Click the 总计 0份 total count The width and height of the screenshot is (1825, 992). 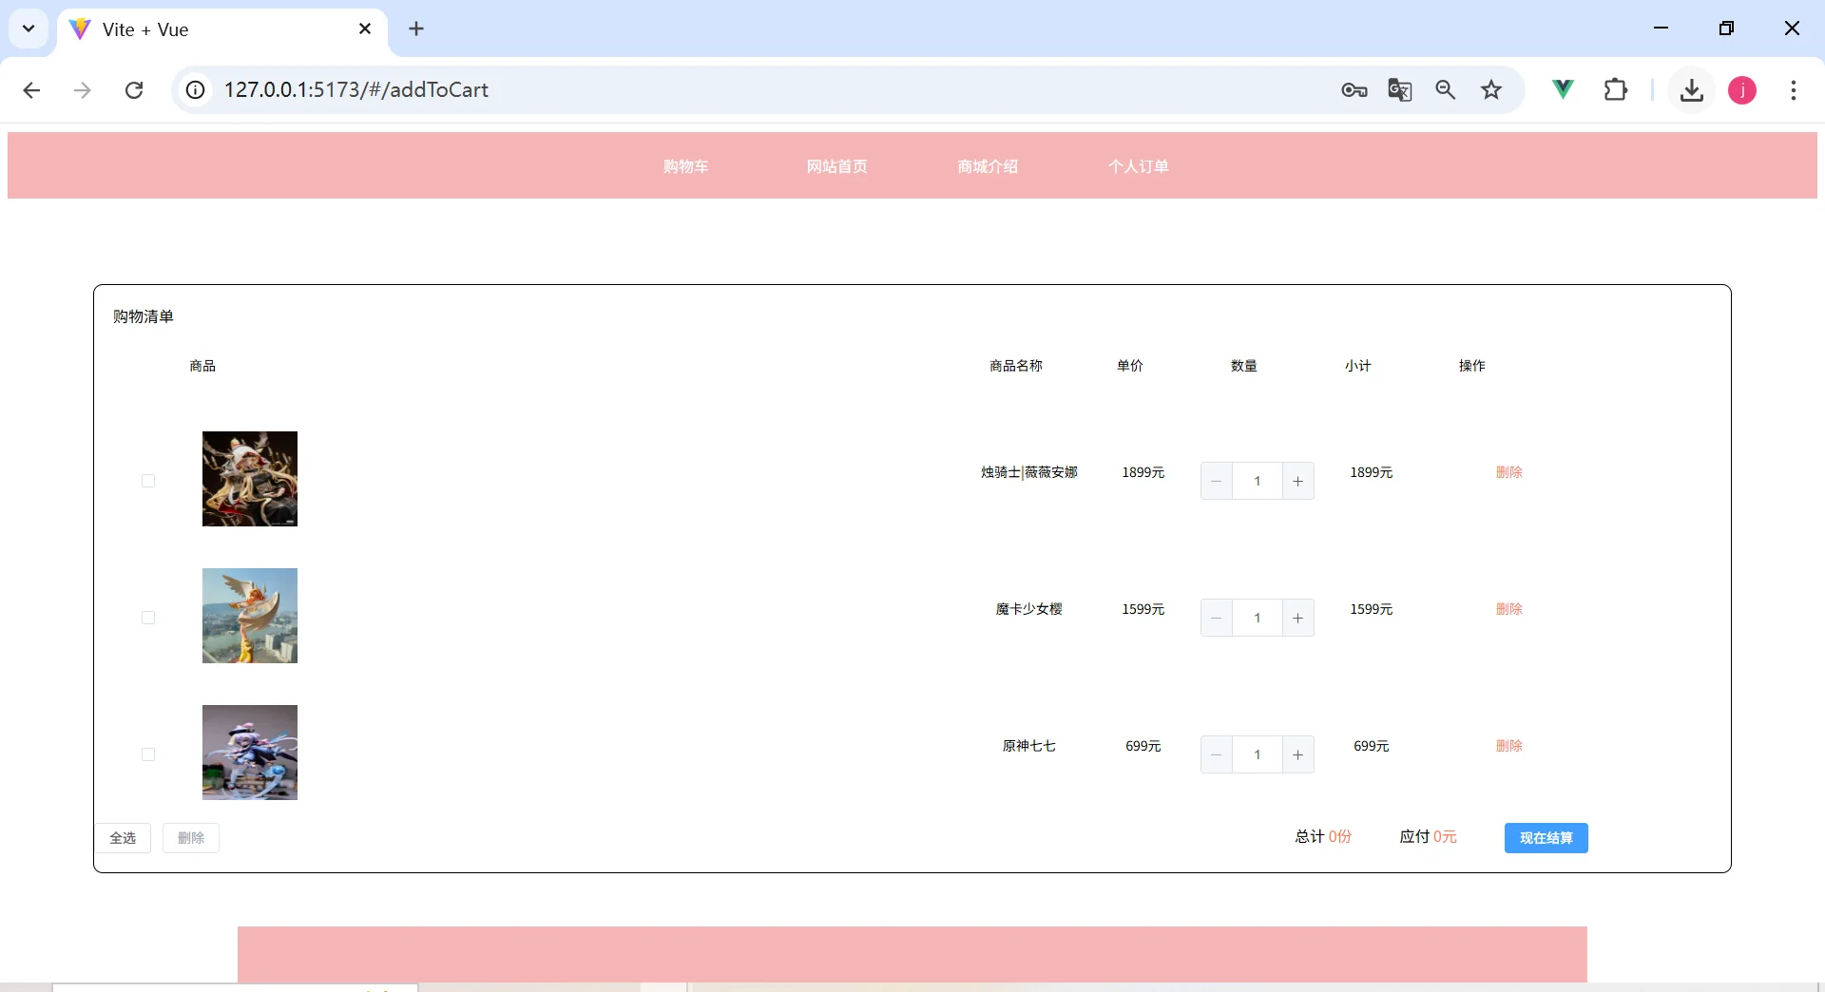[x=1323, y=837]
